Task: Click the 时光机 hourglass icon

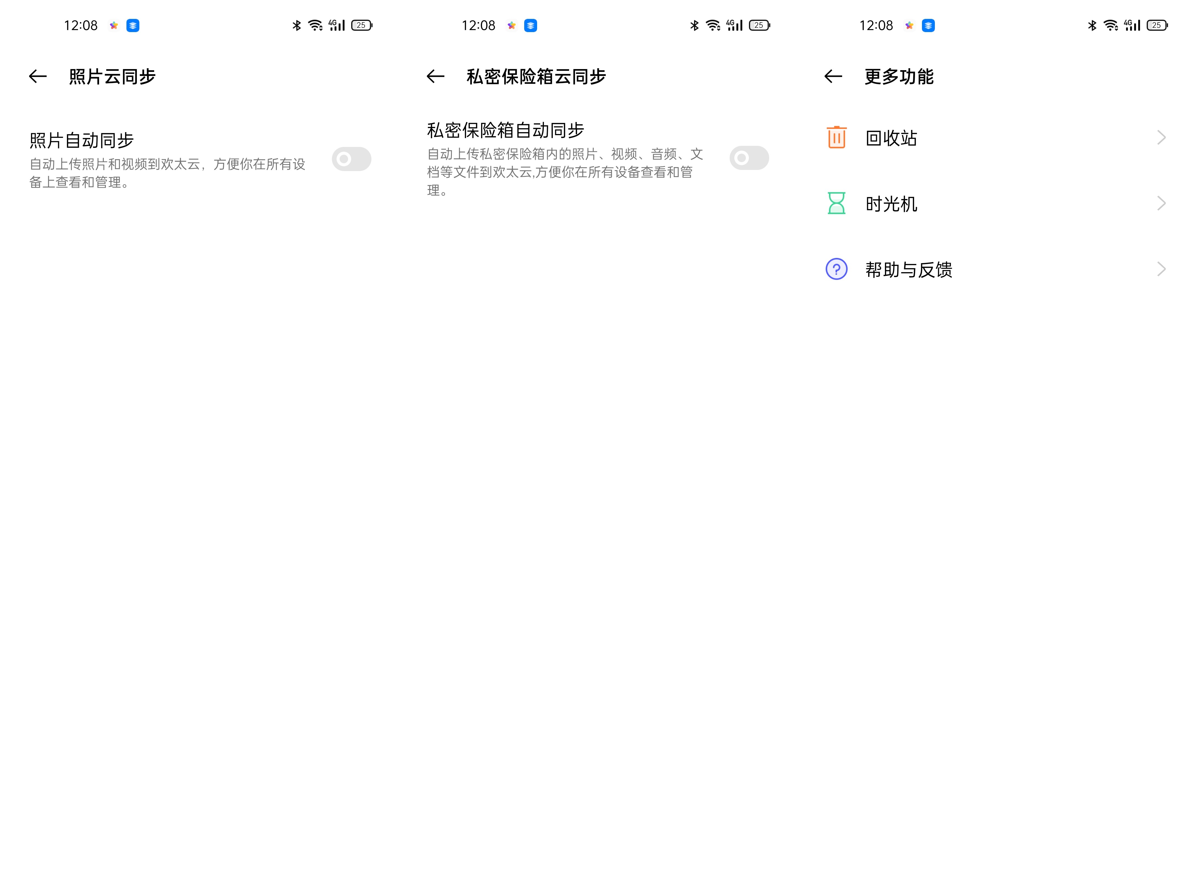Action: [x=836, y=204]
